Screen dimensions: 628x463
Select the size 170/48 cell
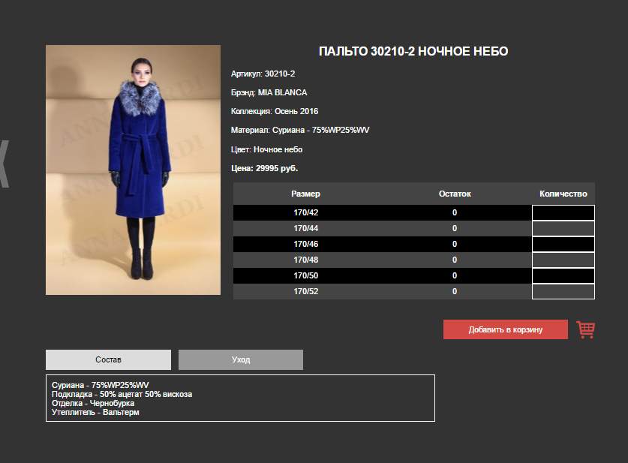click(305, 260)
